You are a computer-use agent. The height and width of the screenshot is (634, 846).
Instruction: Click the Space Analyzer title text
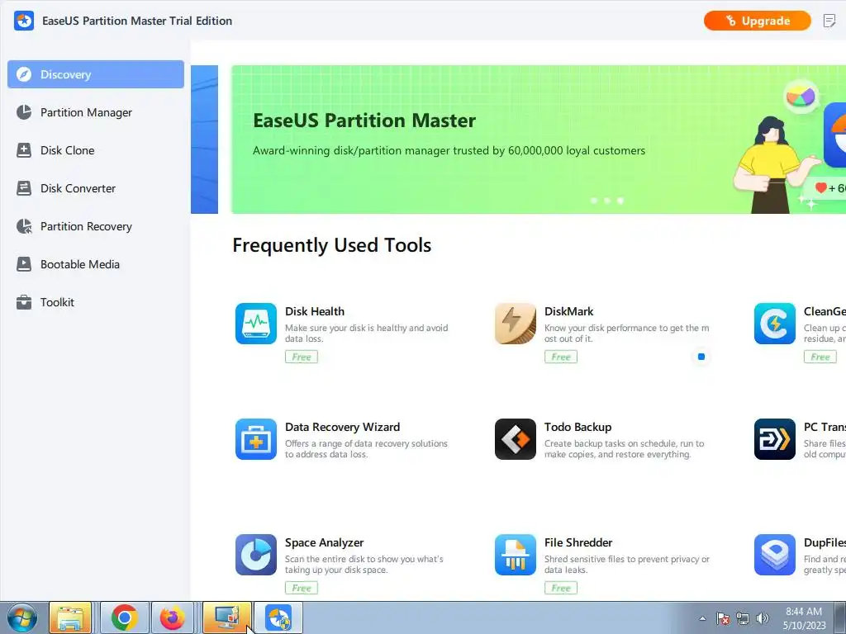click(x=324, y=543)
